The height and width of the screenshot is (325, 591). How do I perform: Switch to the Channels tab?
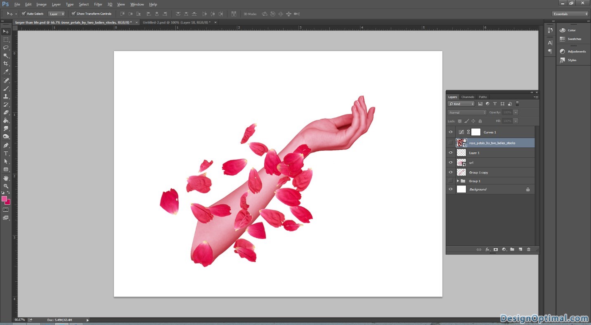point(468,97)
